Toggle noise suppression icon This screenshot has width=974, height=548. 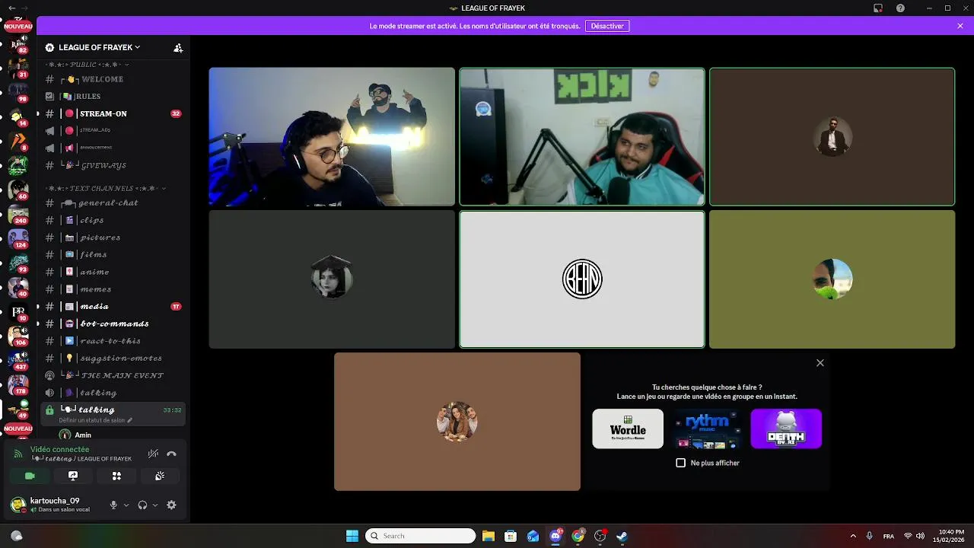(x=153, y=454)
